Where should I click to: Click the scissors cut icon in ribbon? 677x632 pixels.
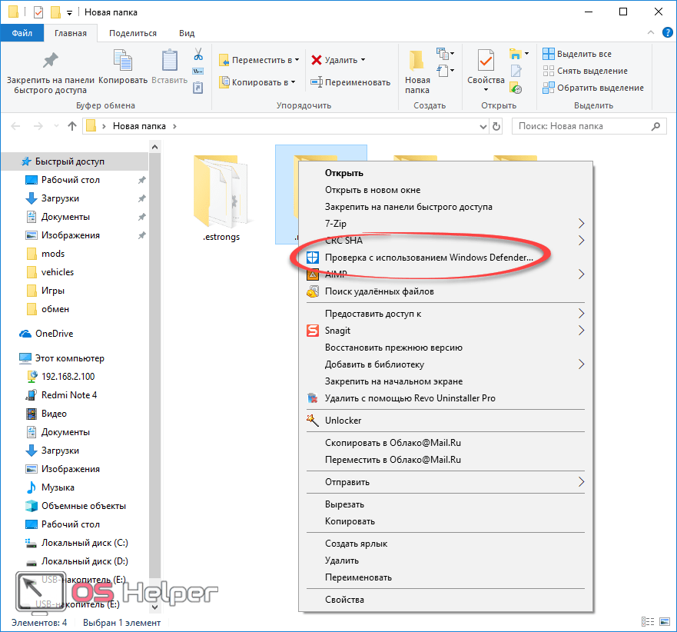(x=197, y=55)
